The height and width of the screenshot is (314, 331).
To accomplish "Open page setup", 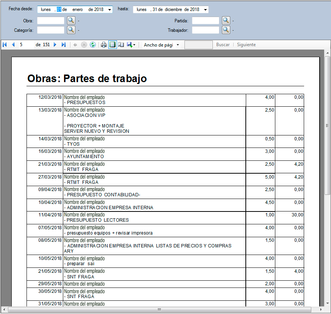I will coord(121,45).
